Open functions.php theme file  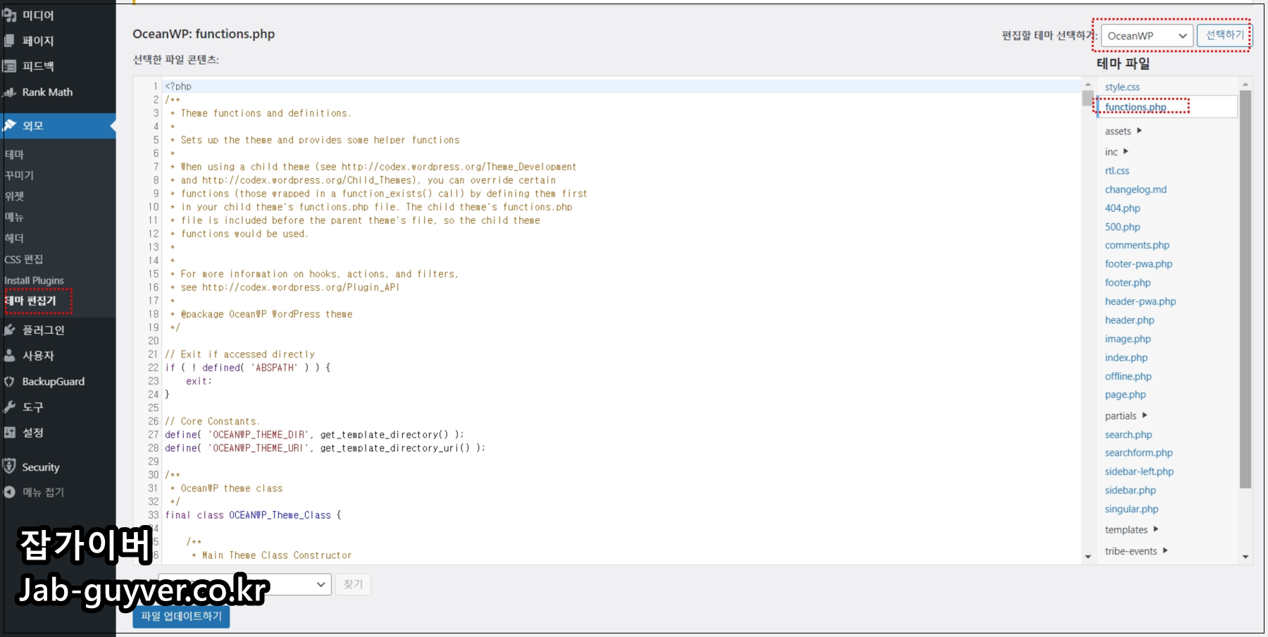(1136, 107)
